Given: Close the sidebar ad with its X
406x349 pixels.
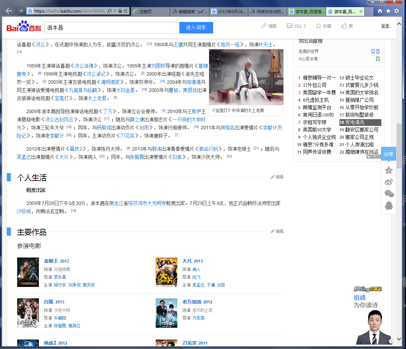Looking at the screenshot, I should [x=379, y=156].
